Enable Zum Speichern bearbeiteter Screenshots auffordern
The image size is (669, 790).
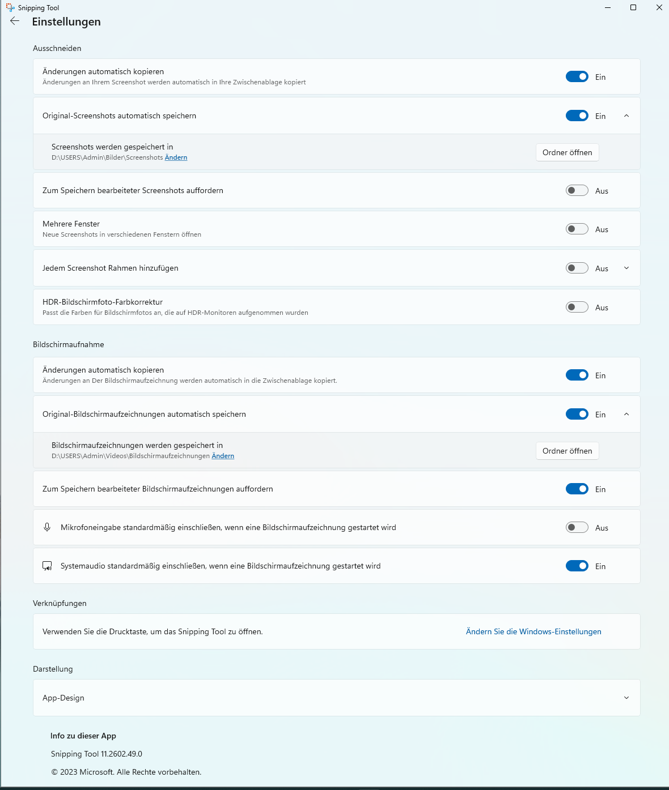(x=577, y=190)
